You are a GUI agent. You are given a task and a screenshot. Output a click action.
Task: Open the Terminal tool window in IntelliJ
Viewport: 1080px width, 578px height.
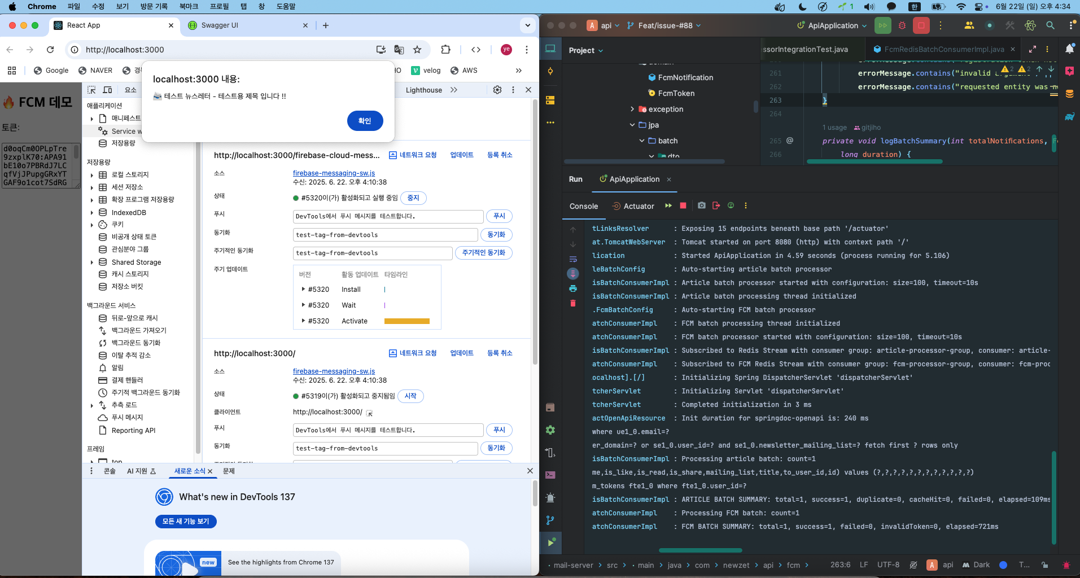550,475
